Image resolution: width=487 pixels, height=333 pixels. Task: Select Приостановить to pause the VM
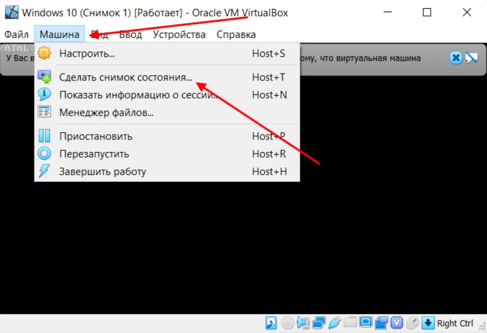(167, 136)
